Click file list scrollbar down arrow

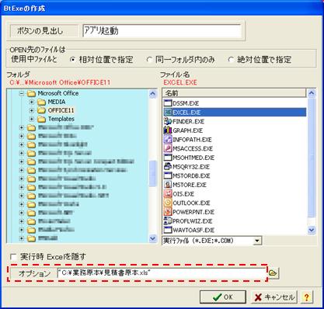tap(312, 230)
